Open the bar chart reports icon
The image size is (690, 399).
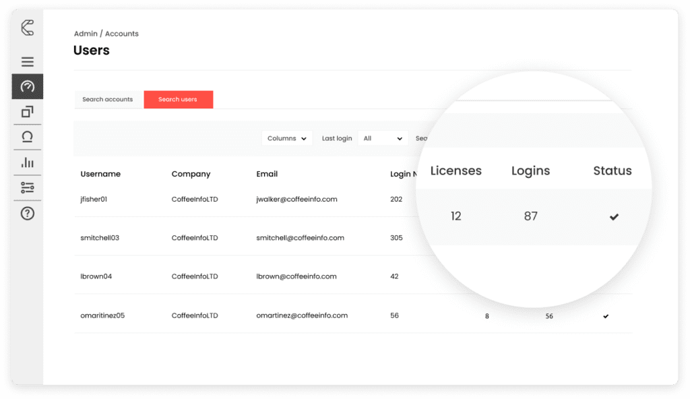(28, 162)
